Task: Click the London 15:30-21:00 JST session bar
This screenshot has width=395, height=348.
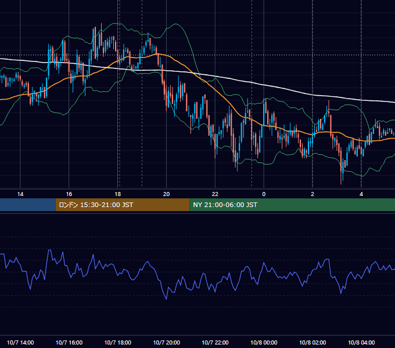Action: pyautogui.click(x=123, y=205)
